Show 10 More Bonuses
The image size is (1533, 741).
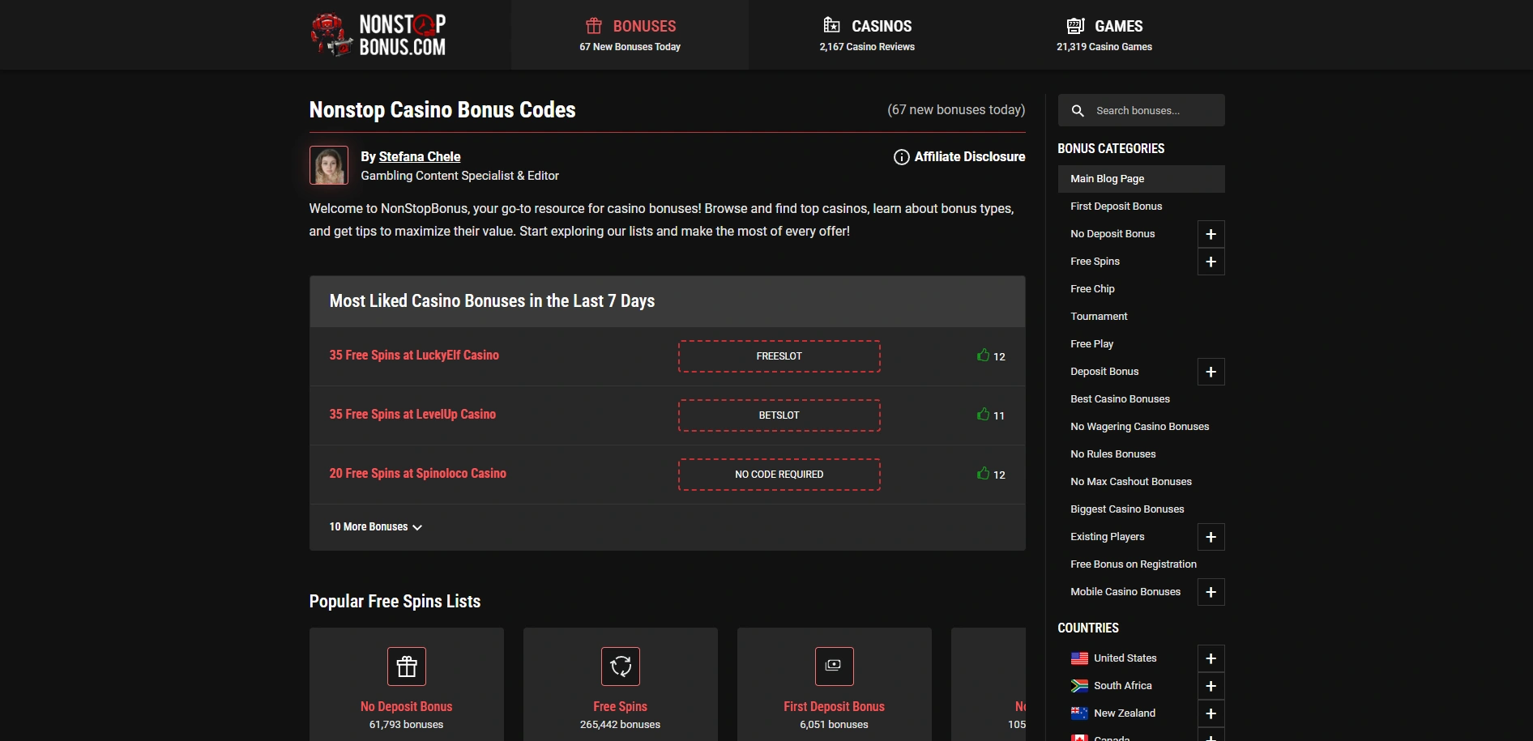(375, 527)
